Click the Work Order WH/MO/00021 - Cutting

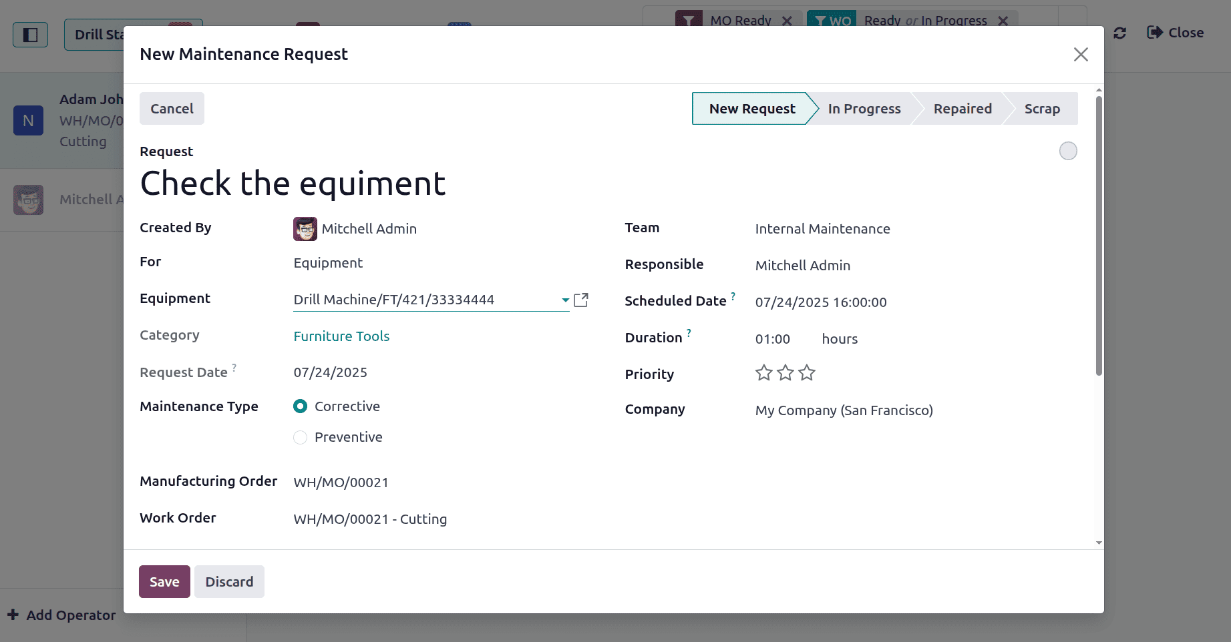point(370,519)
